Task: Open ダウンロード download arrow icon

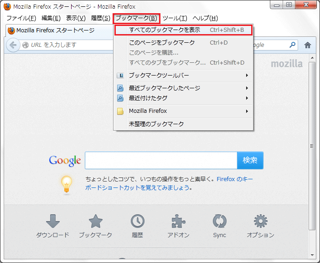Action: click(x=53, y=221)
